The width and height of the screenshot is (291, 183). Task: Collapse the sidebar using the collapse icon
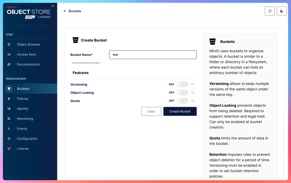click(53, 6)
